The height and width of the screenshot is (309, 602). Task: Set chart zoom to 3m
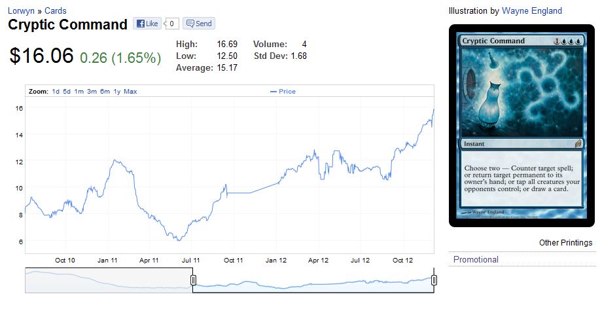92,92
